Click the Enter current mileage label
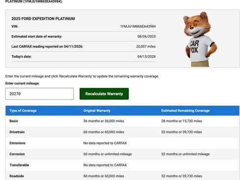240x180 pixels. tap(23, 83)
